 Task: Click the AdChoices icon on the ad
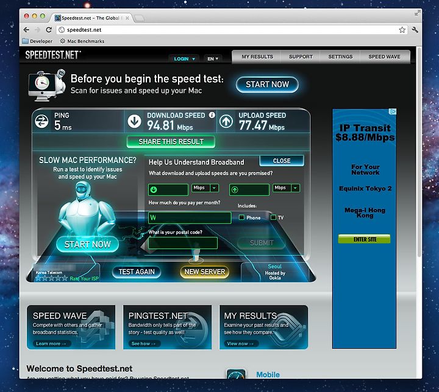tap(393, 111)
